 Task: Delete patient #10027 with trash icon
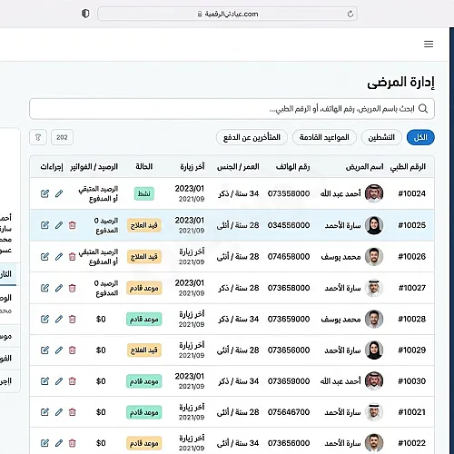[72, 288]
